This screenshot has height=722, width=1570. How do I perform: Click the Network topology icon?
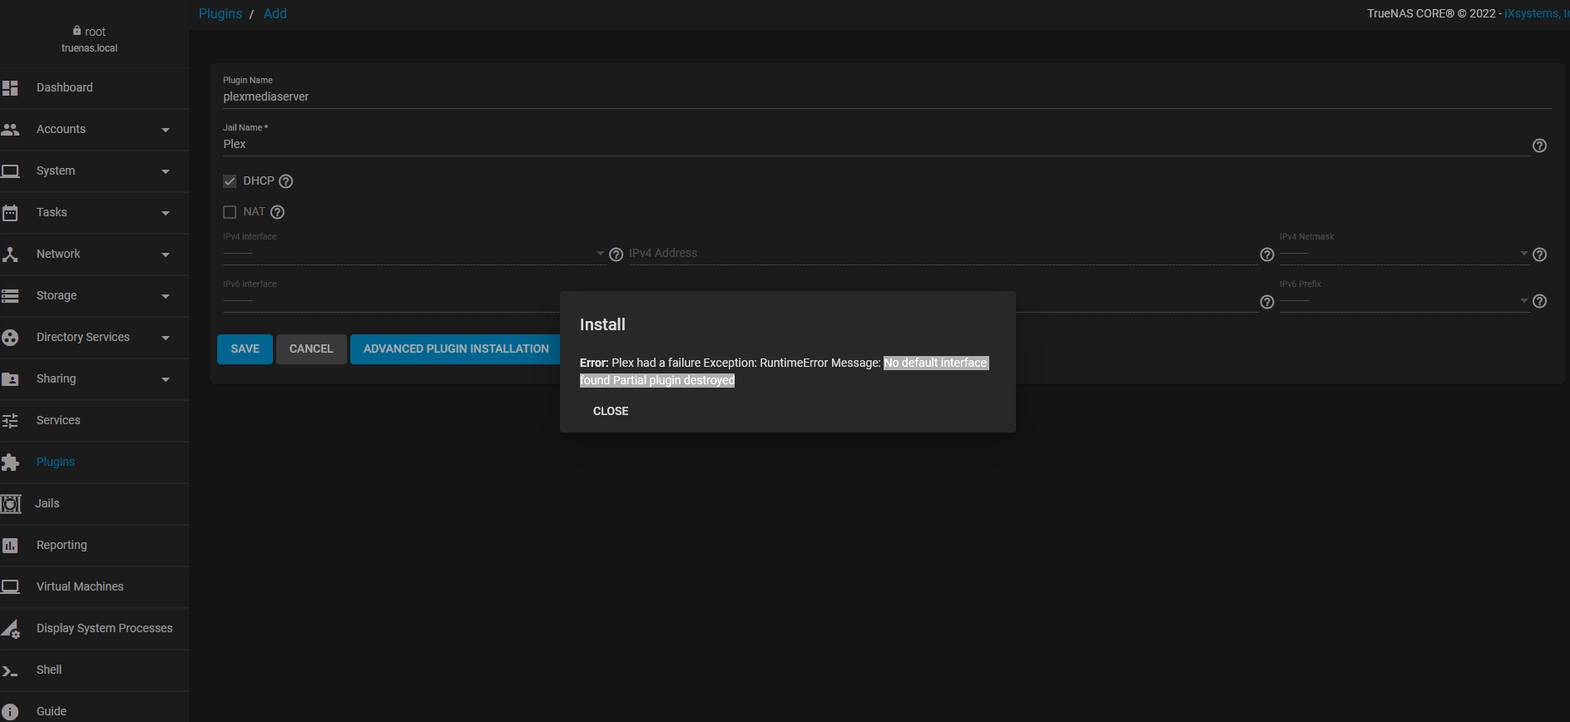coord(10,254)
